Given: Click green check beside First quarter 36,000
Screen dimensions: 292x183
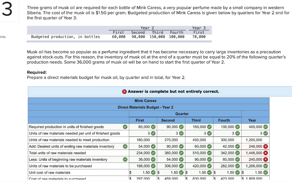Looking at the screenshot, I should pos(153,159).
